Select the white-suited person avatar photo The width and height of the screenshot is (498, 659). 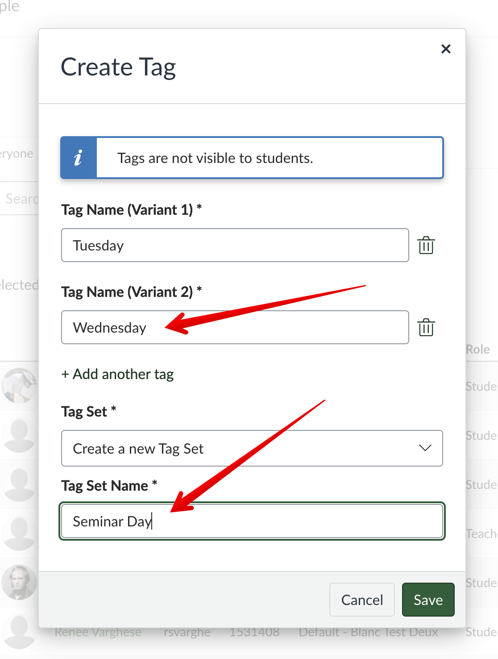click(19, 385)
